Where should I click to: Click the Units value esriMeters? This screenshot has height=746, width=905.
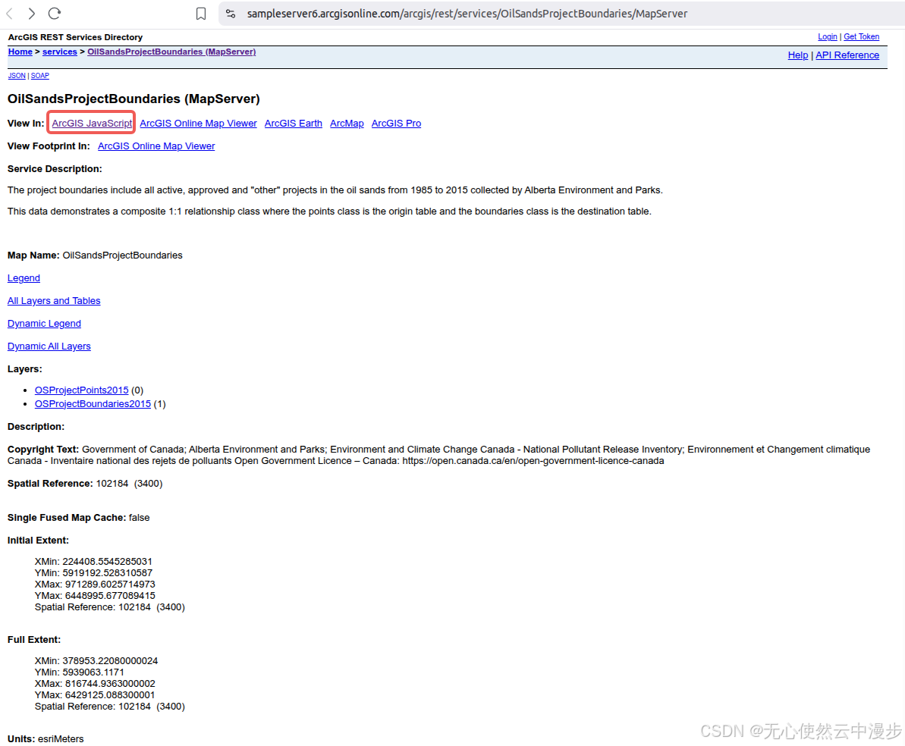(61, 740)
